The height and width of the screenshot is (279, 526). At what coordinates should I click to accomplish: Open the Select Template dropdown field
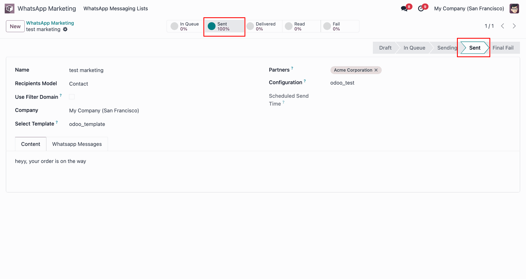coord(162,124)
